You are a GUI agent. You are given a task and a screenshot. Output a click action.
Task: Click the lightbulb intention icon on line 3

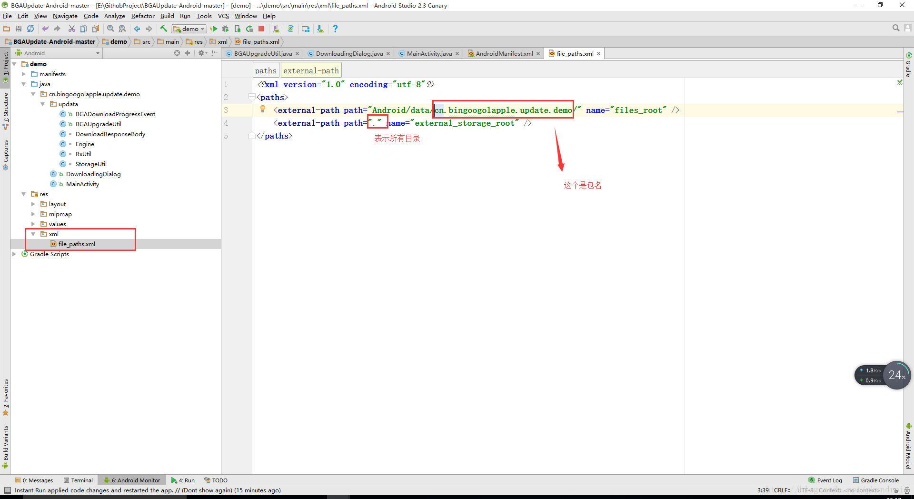pyautogui.click(x=263, y=109)
